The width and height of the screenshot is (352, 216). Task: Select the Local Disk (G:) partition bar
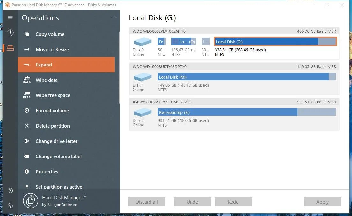tap(275, 41)
